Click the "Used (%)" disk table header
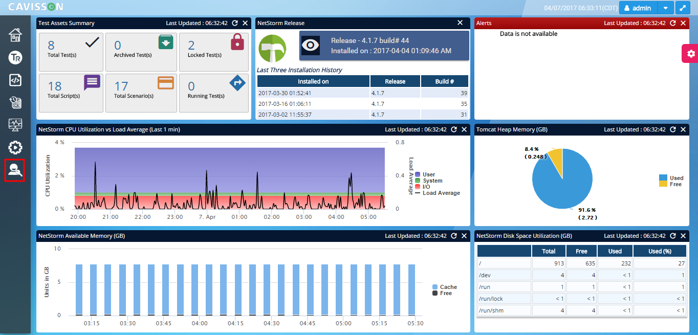This screenshot has width=698, height=335. [660, 251]
